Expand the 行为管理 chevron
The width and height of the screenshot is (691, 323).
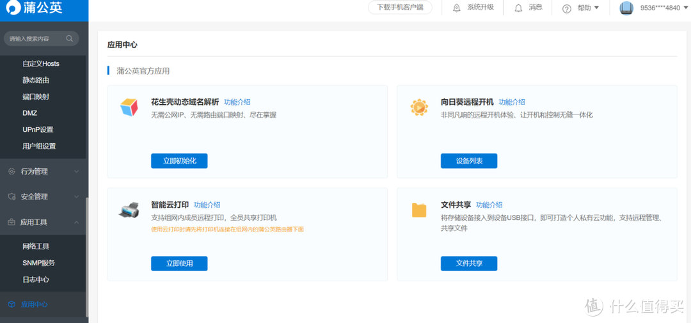tap(76, 171)
